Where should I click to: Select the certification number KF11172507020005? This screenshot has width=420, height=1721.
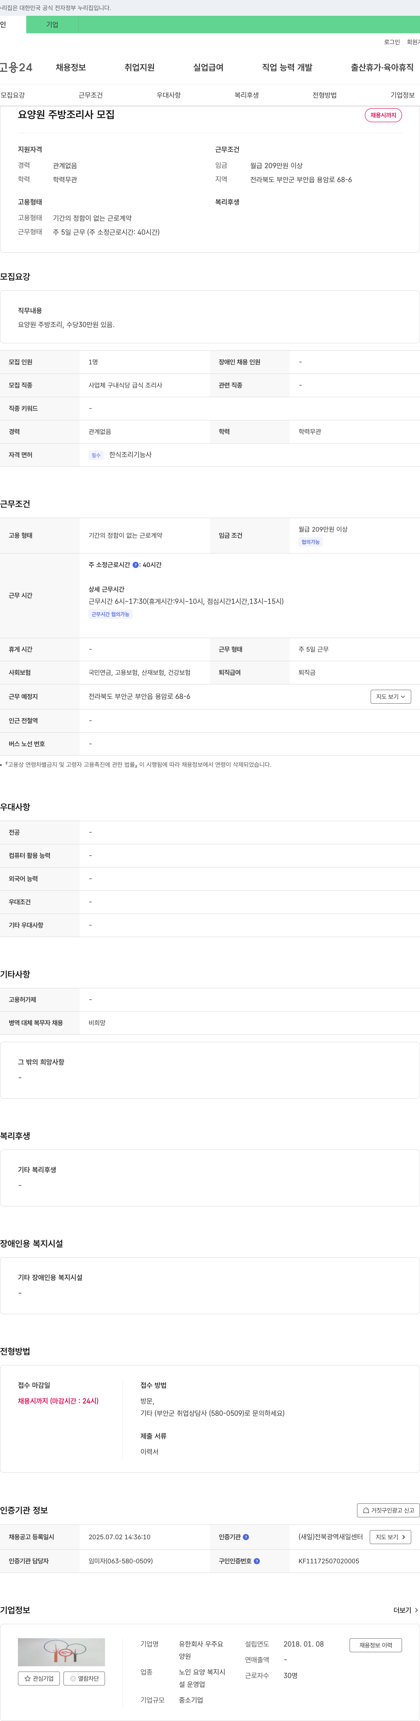(329, 1561)
